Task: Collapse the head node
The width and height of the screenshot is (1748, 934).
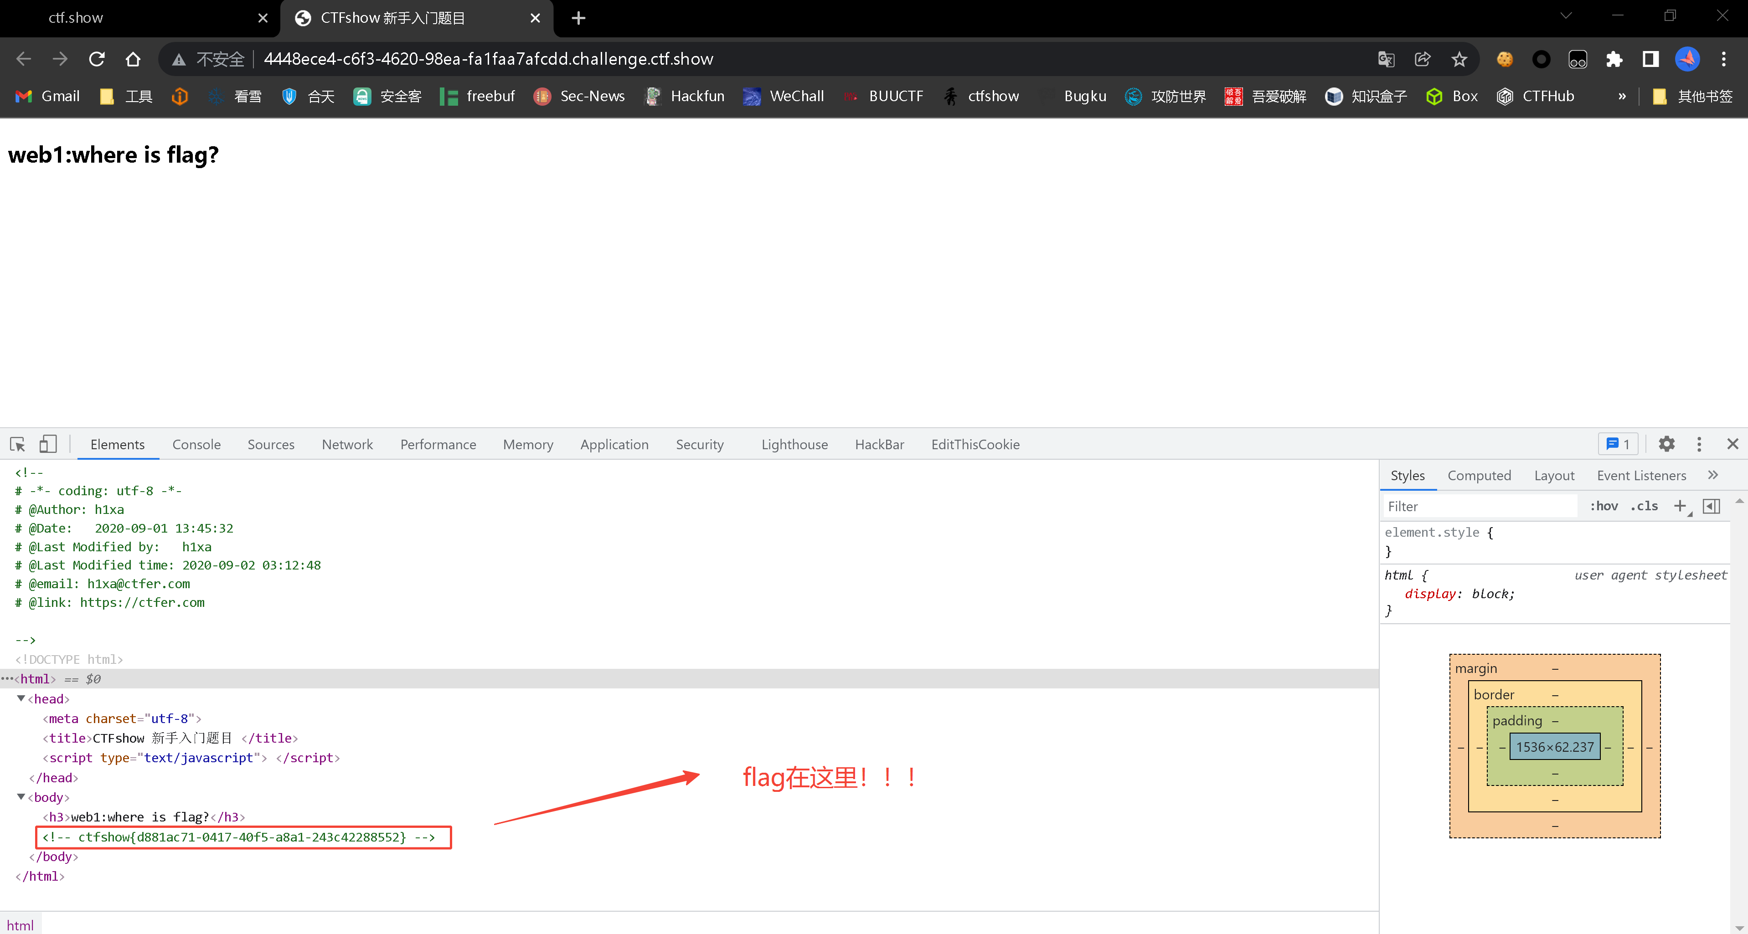Action: coord(21,698)
